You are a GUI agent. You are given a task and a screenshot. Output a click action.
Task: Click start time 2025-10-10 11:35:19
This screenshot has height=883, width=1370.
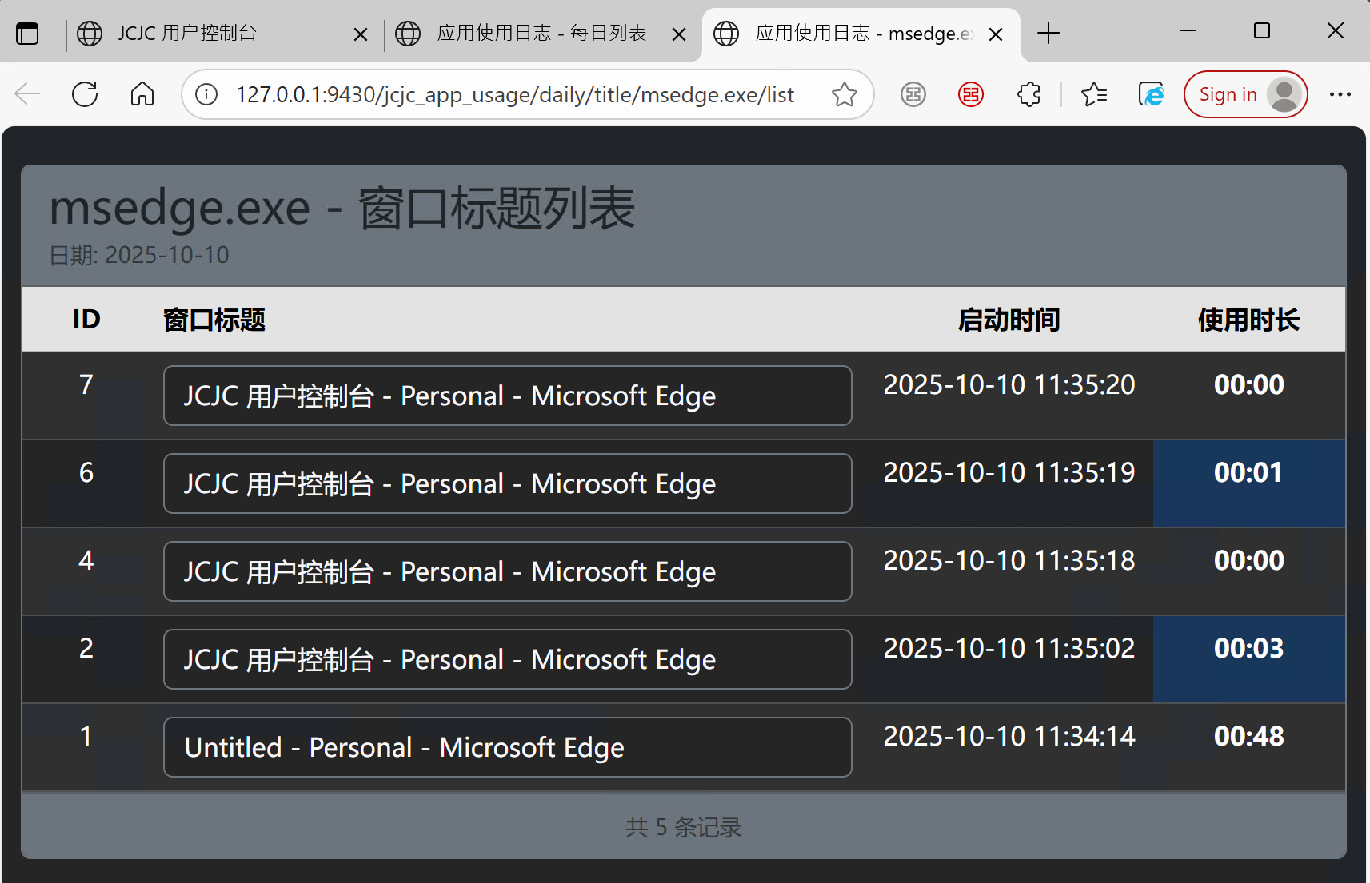(x=1009, y=472)
